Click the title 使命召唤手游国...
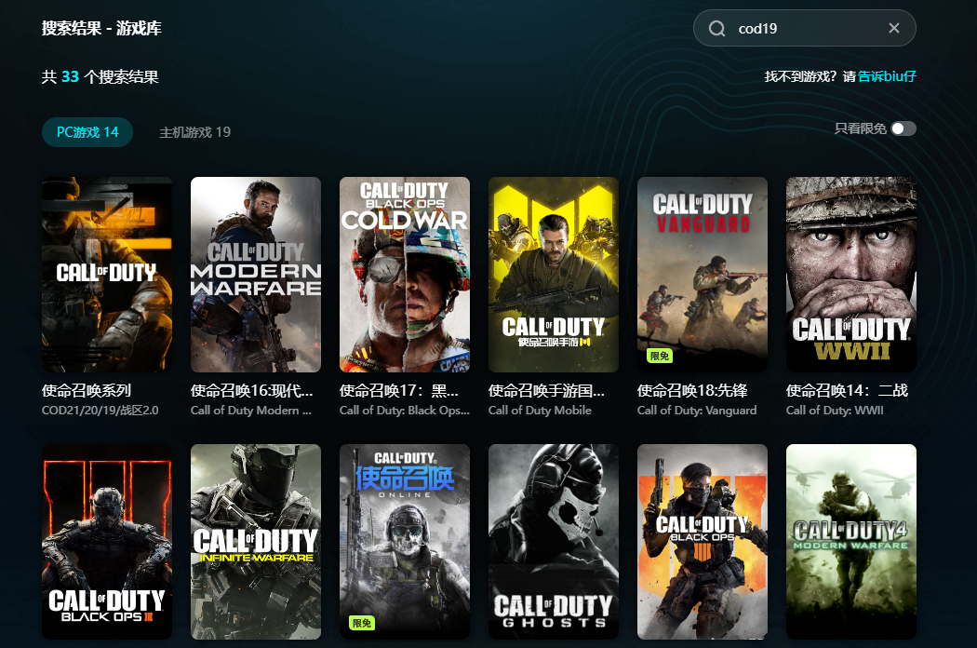977x648 pixels. [x=546, y=390]
